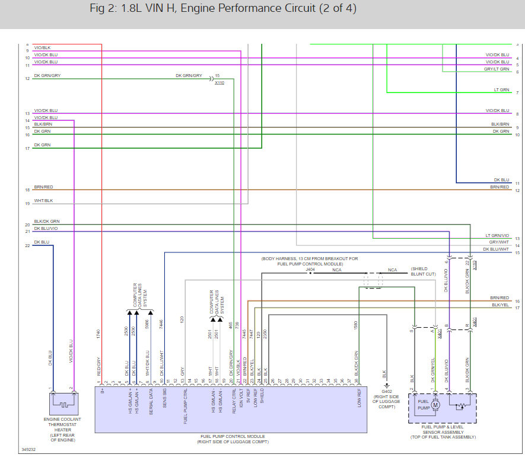Click the vertical WHT/DK BLU wire label
This screenshot has height=464, width=525.
click(x=147, y=363)
